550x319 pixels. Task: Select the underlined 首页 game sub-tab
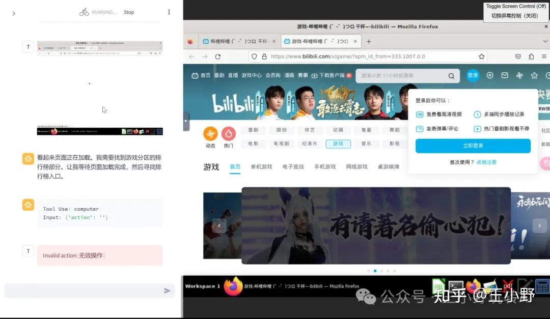click(235, 167)
